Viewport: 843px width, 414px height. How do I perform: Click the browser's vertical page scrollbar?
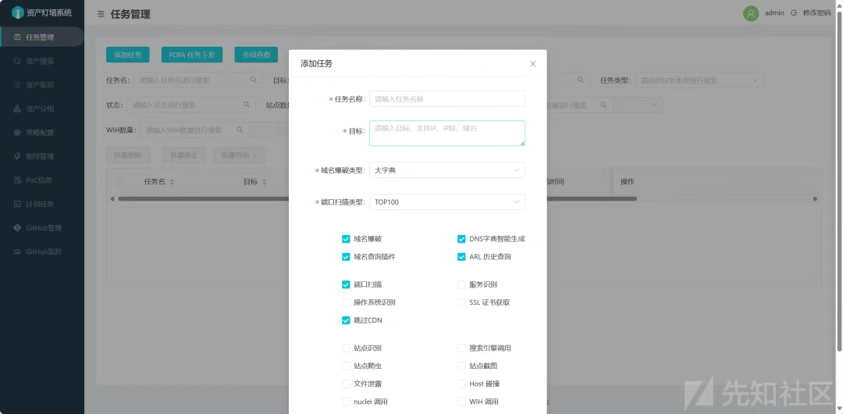(x=839, y=180)
